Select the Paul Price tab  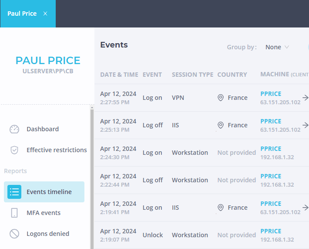click(22, 14)
